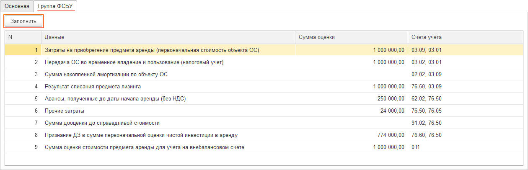
Task: Select row Признание ДЗ в сумме первоначальной оценки
Action: (141, 135)
